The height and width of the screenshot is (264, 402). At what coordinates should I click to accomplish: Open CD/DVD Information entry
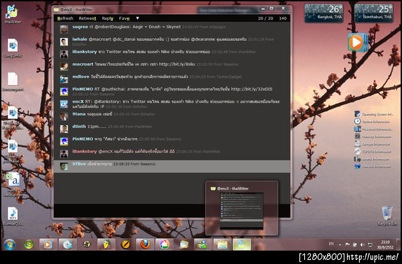pyautogui.click(x=373, y=151)
